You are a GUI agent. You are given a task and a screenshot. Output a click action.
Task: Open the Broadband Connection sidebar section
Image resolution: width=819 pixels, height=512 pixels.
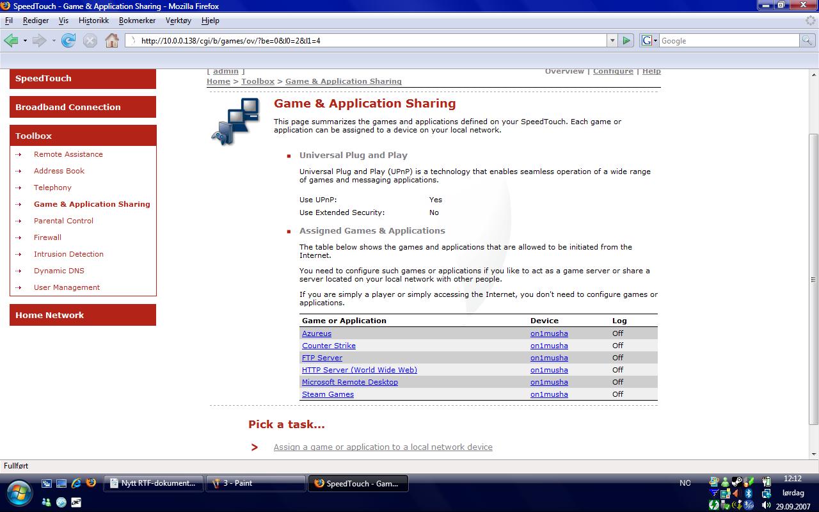[83, 107]
